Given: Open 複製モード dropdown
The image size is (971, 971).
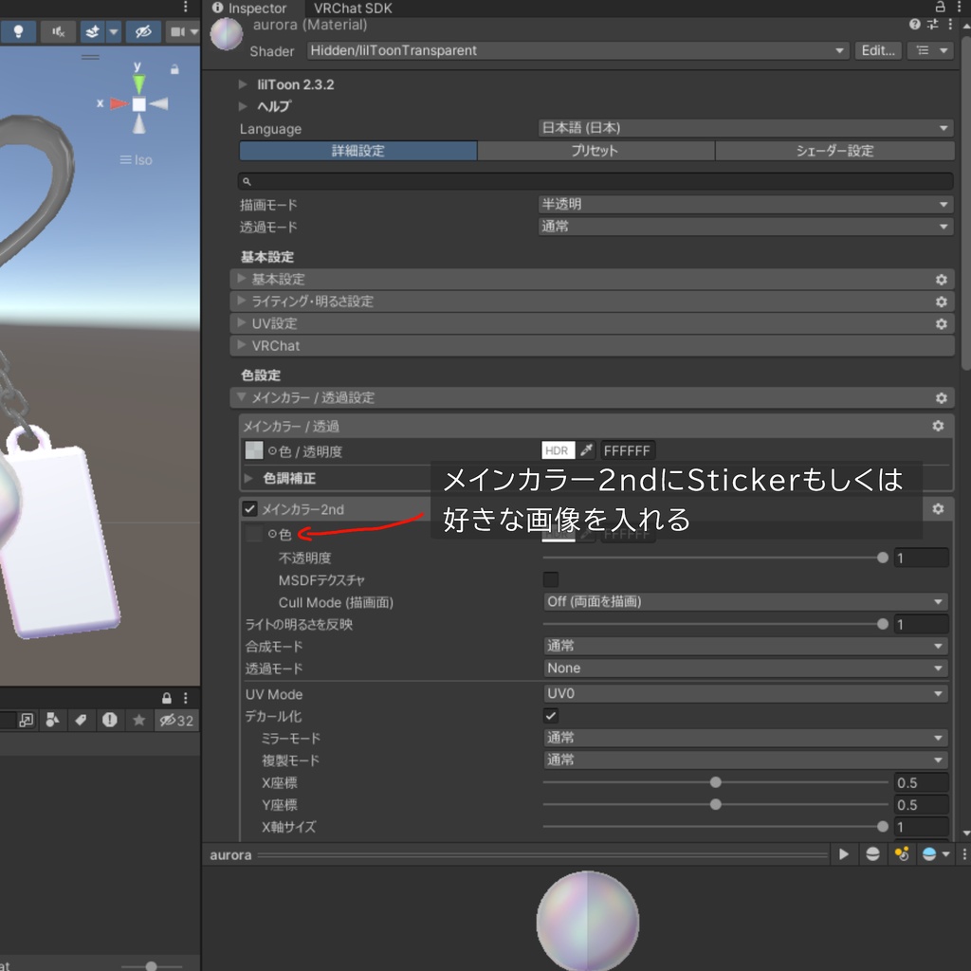Looking at the screenshot, I should (745, 760).
